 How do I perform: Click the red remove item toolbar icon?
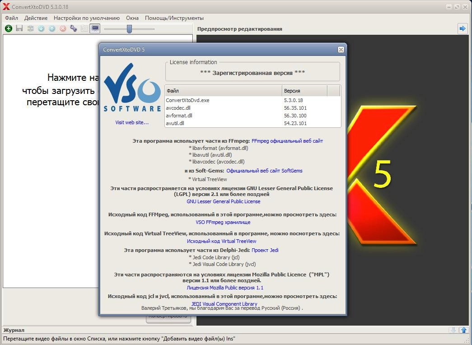(x=63, y=28)
